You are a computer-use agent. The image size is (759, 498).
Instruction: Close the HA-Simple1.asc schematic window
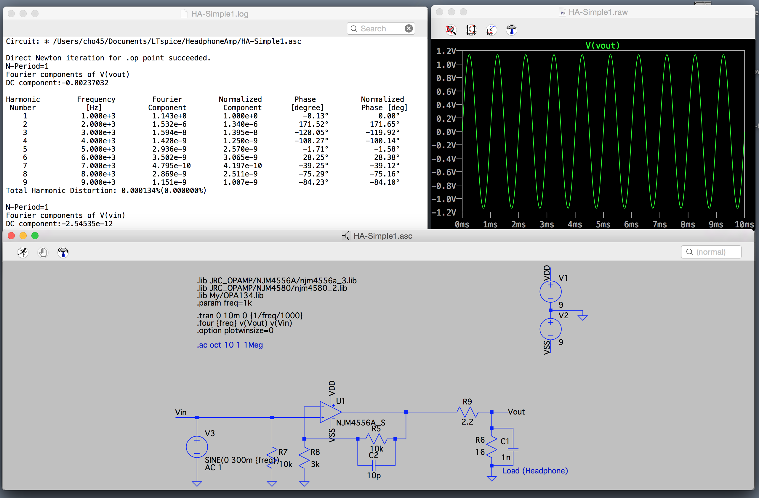pyautogui.click(x=11, y=236)
